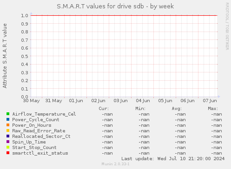The image size is (231, 169).
Task: Click the Cur: column header
Action: pos(104,109)
